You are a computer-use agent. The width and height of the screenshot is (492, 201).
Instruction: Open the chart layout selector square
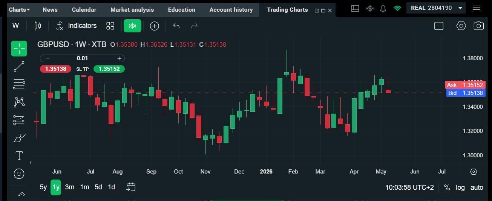click(438, 26)
